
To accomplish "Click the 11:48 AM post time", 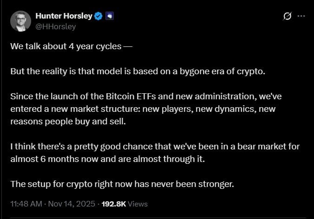I will [27, 204].
